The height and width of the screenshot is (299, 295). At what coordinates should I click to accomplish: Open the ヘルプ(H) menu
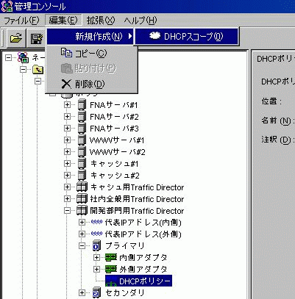pyautogui.click(x=141, y=20)
